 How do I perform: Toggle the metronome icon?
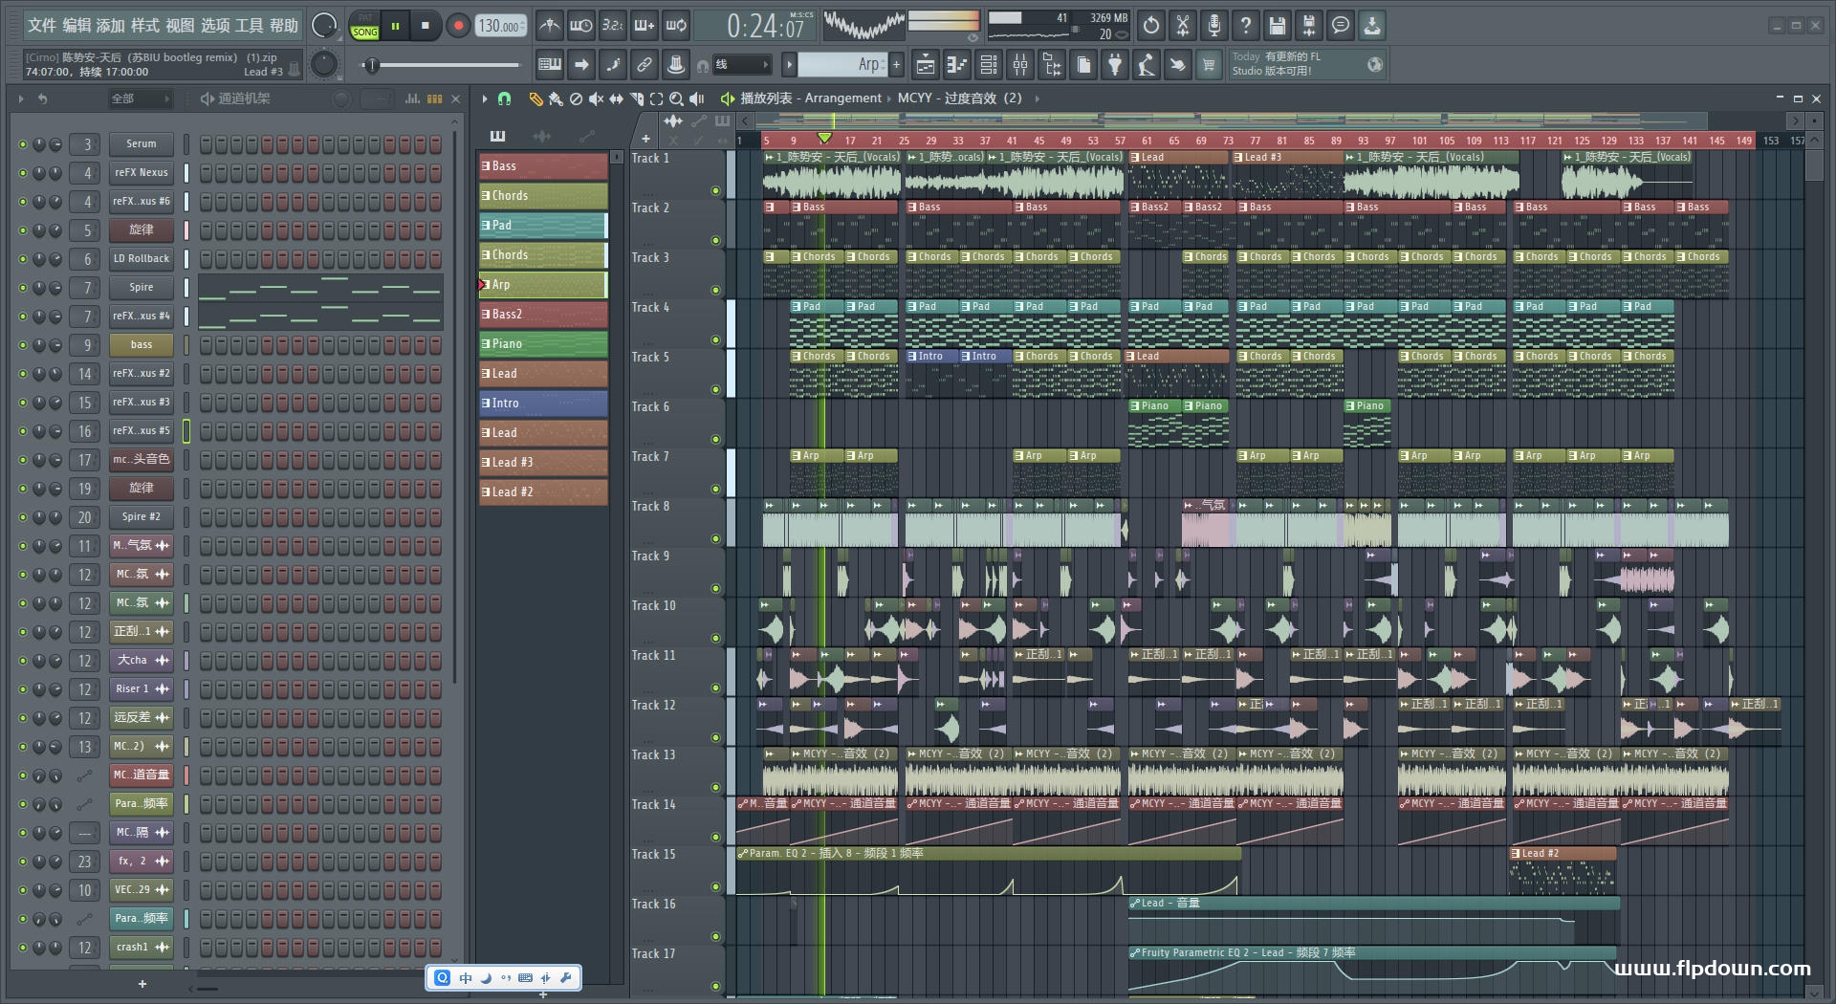pos(549,26)
